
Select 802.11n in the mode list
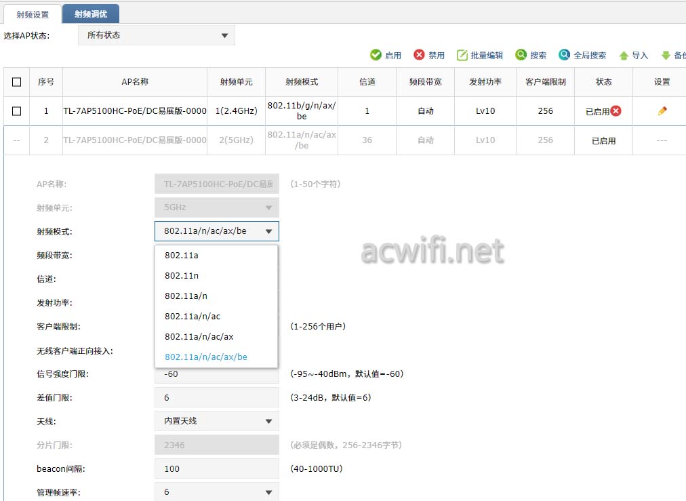(x=216, y=276)
